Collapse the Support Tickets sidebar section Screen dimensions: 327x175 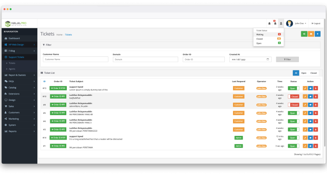point(19,57)
